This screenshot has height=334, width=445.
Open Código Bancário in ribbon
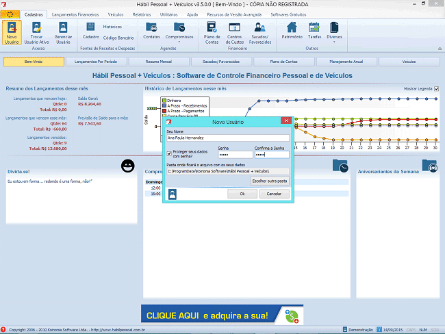pos(118,38)
